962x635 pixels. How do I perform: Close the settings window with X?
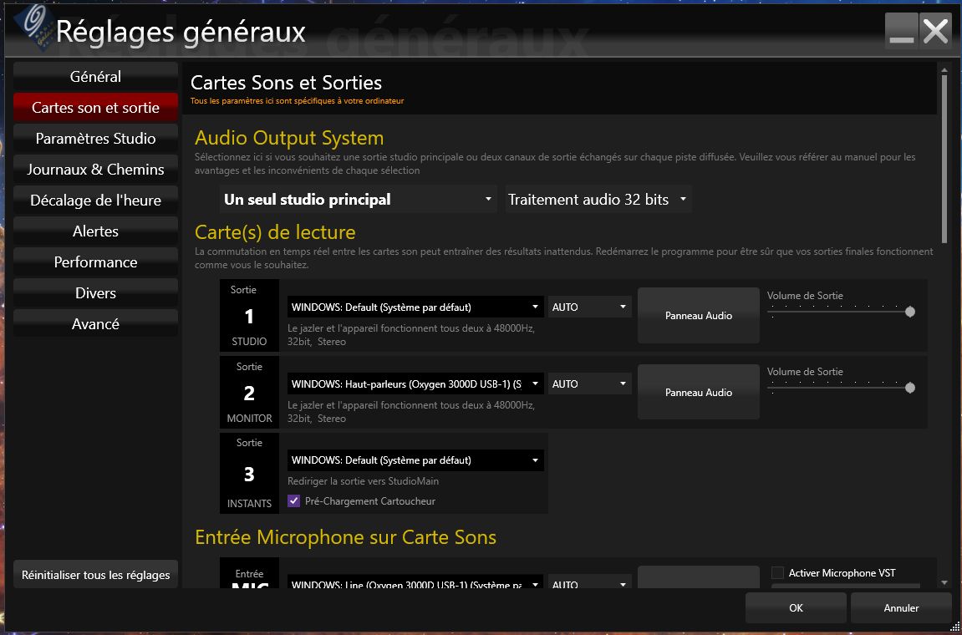tap(935, 32)
